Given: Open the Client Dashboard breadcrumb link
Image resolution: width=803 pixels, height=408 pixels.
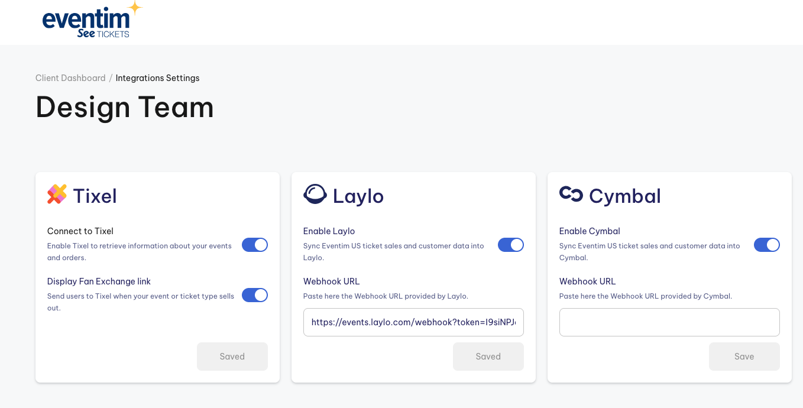Looking at the screenshot, I should coord(70,78).
